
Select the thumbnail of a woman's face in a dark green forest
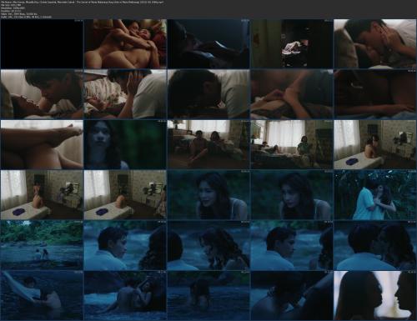coord(125,144)
